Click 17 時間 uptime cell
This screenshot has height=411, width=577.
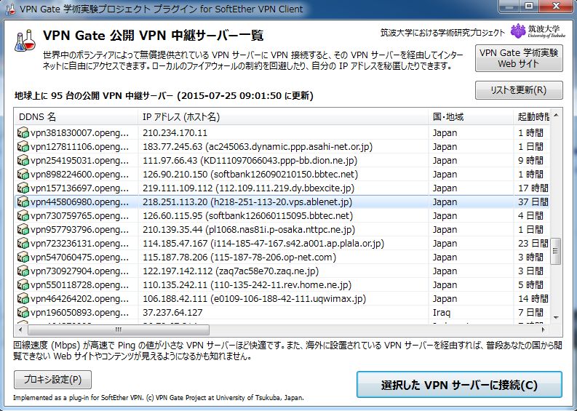point(533,188)
